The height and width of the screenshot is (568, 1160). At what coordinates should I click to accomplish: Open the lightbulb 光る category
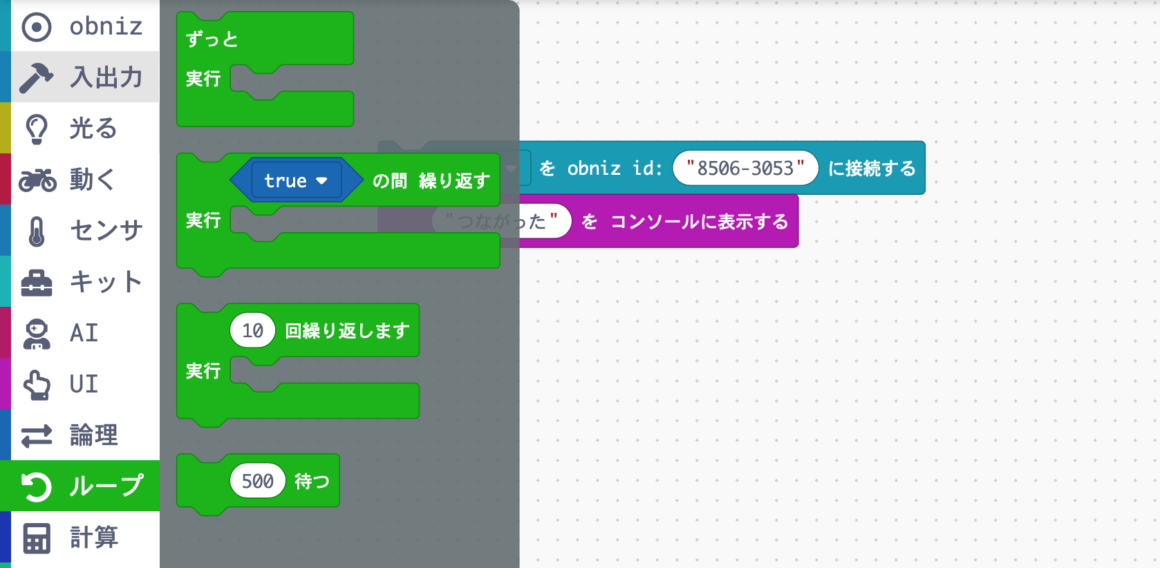[x=36, y=129]
